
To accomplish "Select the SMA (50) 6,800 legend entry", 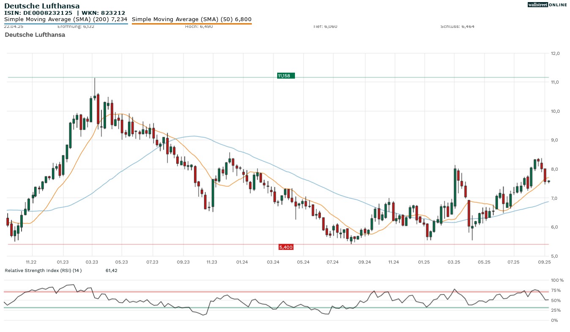I will click(x=192, y=19).
